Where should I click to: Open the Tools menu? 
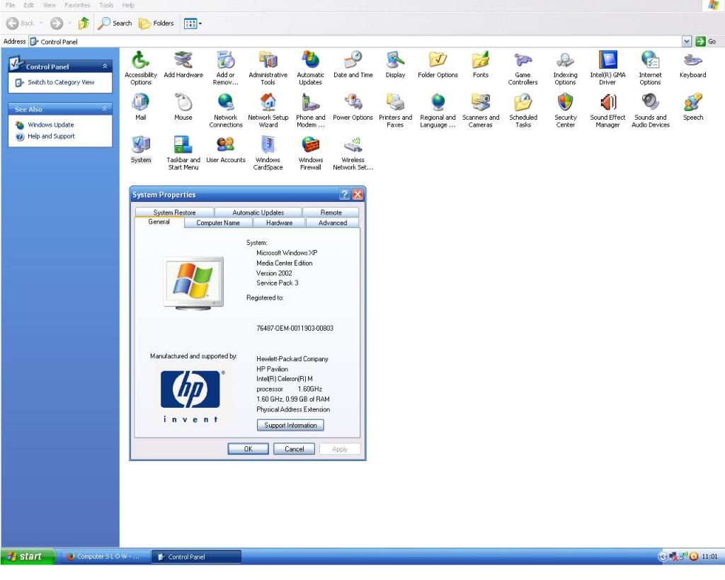pyautogui.click(x=106, y=5)
